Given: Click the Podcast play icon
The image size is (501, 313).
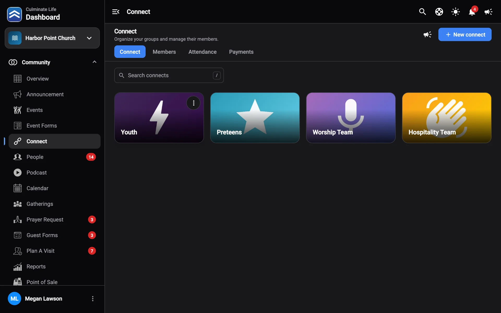Looking at the screenshot, I should 17,172.
